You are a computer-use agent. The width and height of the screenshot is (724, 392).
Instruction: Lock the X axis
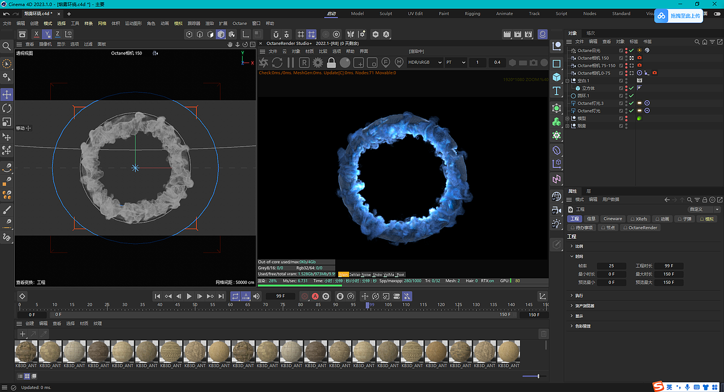[37, 35]
